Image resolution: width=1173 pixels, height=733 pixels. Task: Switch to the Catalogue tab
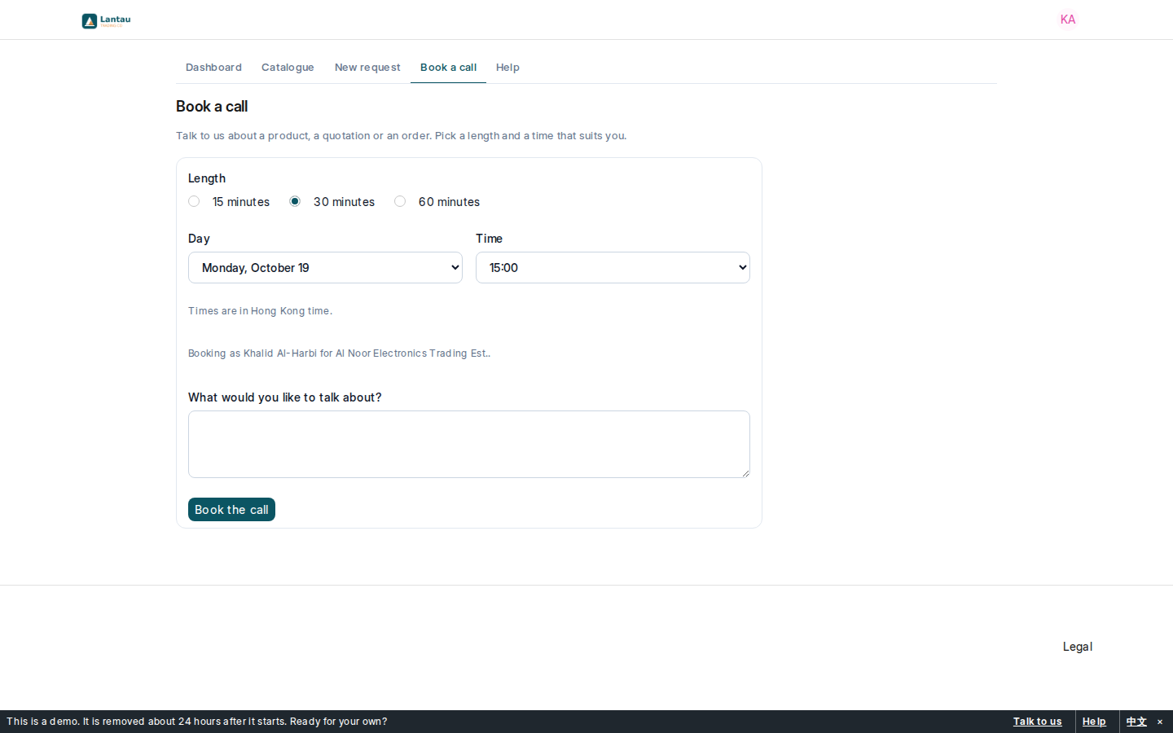point(288,68)
